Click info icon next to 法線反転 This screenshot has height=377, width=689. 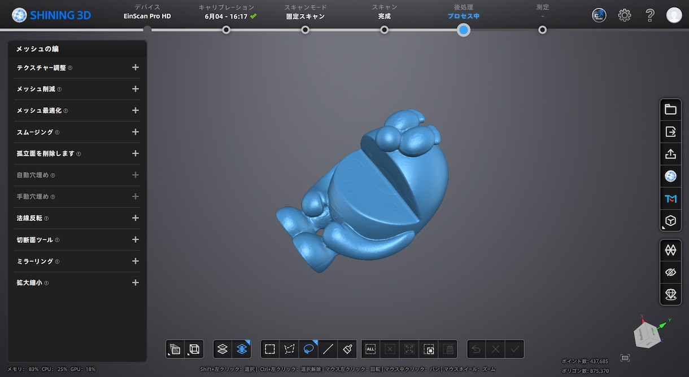pos(46,218)
